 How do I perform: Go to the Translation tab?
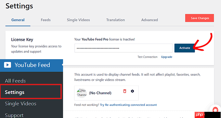click(x=115, y=20)
